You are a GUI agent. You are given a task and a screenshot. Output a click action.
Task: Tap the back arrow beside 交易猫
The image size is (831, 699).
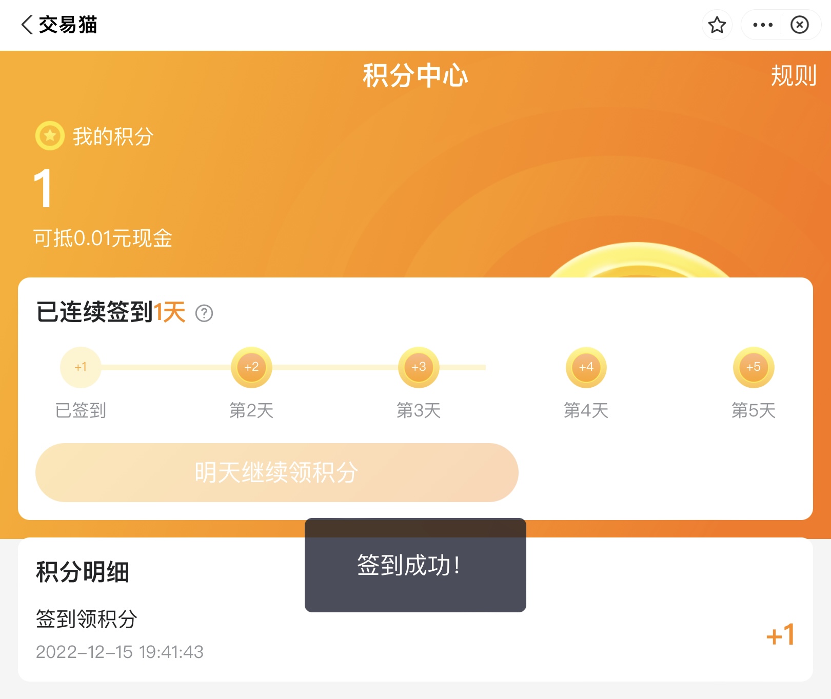coord(27,25)
